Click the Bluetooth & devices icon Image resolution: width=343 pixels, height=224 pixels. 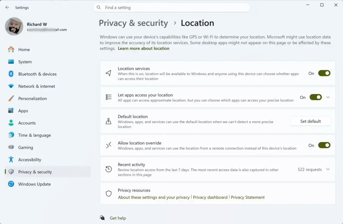coord(11,74)
